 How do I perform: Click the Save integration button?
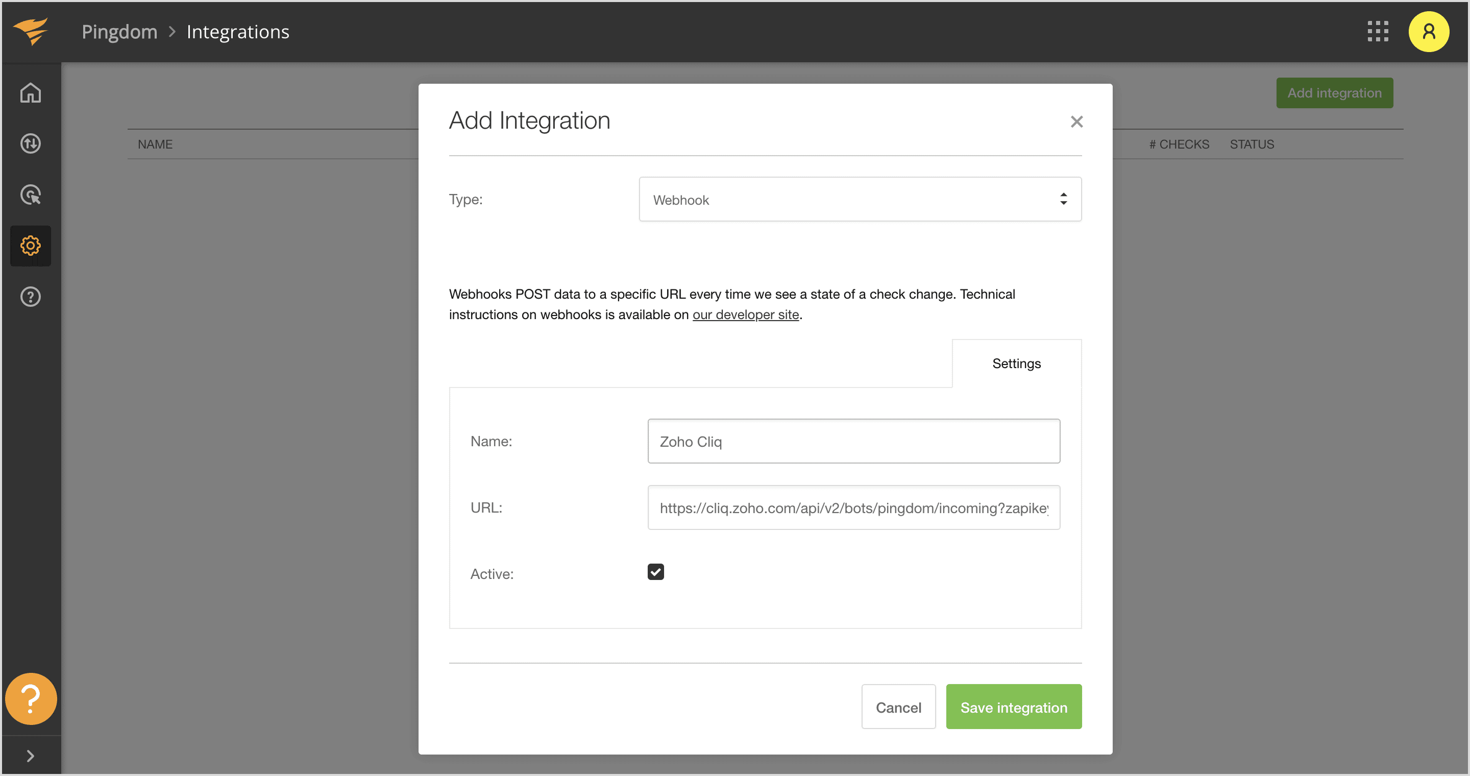(x=1014, y=707)
